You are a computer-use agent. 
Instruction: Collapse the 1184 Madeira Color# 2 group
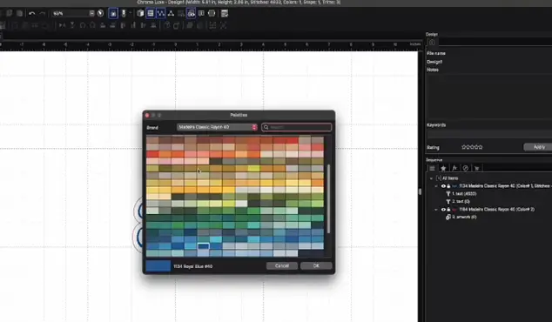(x=436, y=210)
